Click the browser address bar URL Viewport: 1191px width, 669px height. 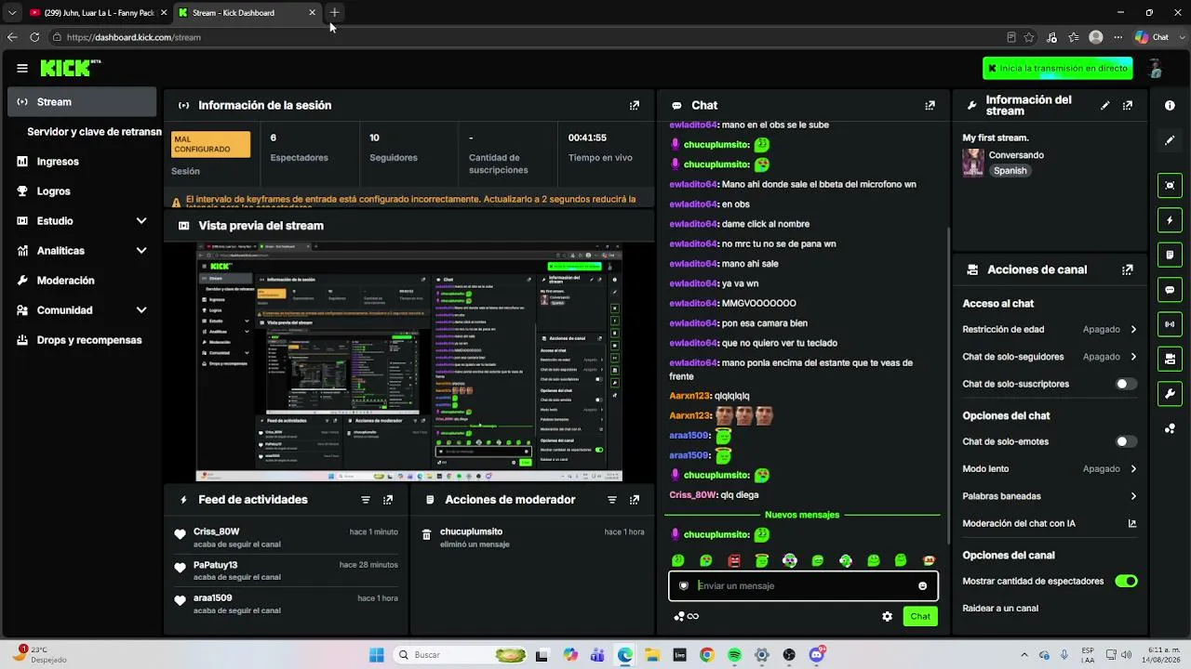point(134,37)
